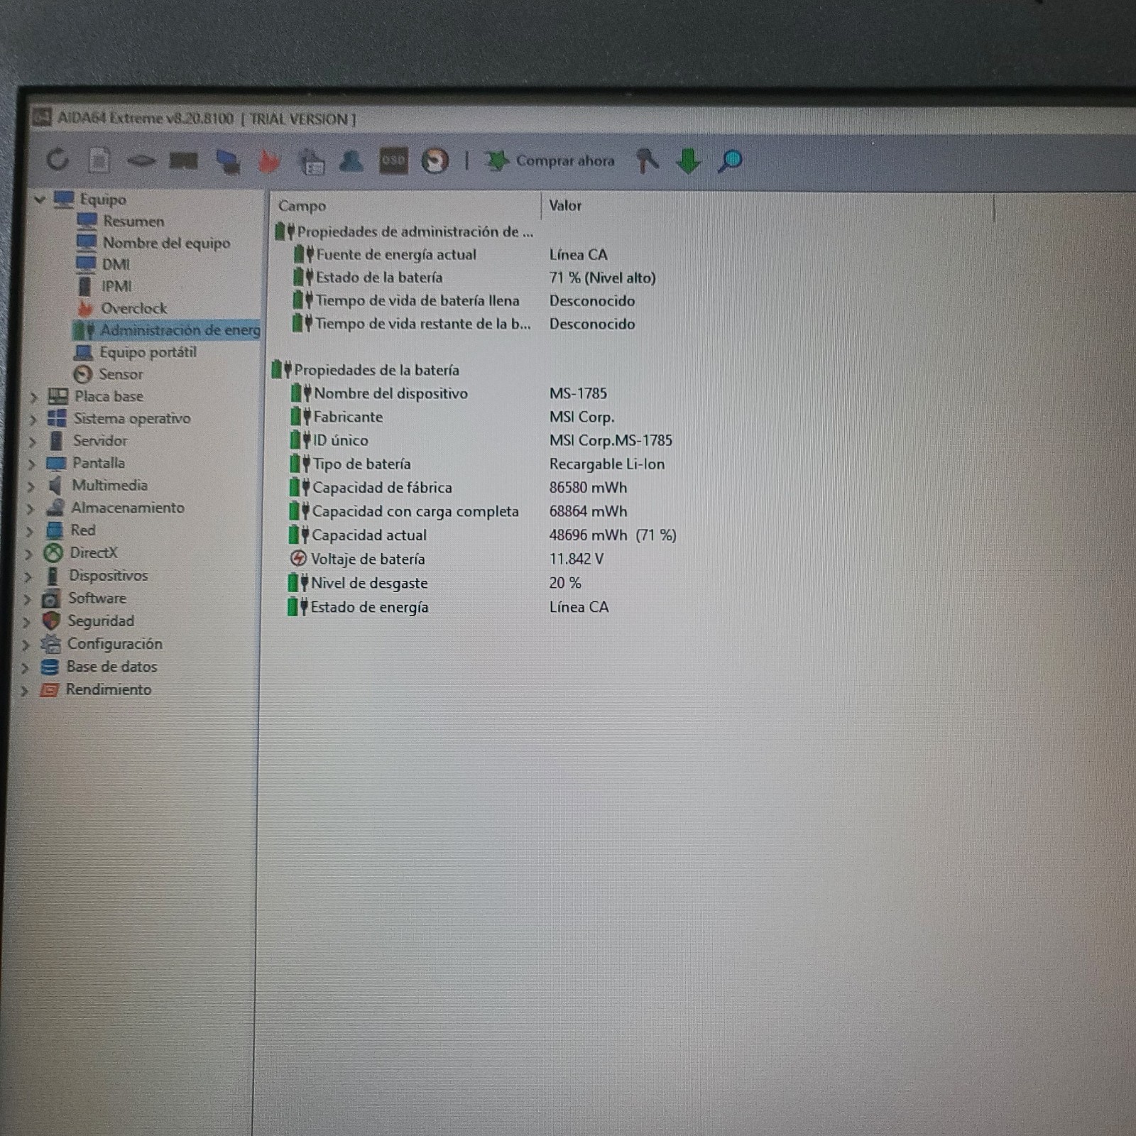
Task: Expand the Rendimiento node
Action: (24, 690)
